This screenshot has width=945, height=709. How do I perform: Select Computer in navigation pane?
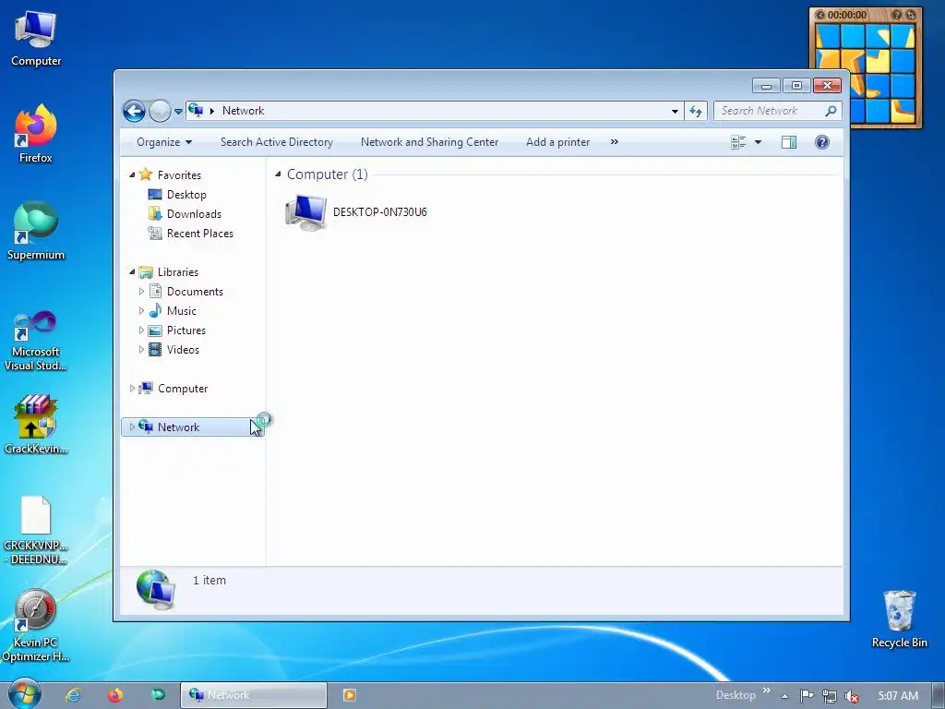tap(183, 389)
